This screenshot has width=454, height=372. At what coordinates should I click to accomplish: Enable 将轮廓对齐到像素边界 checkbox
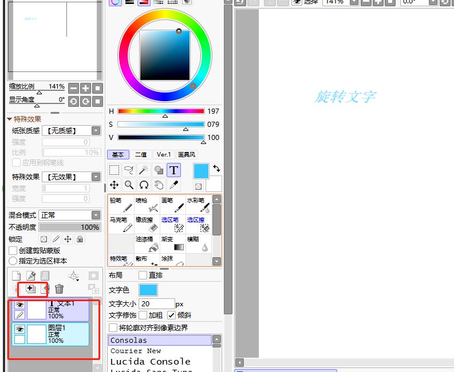[x=113, y=327]
